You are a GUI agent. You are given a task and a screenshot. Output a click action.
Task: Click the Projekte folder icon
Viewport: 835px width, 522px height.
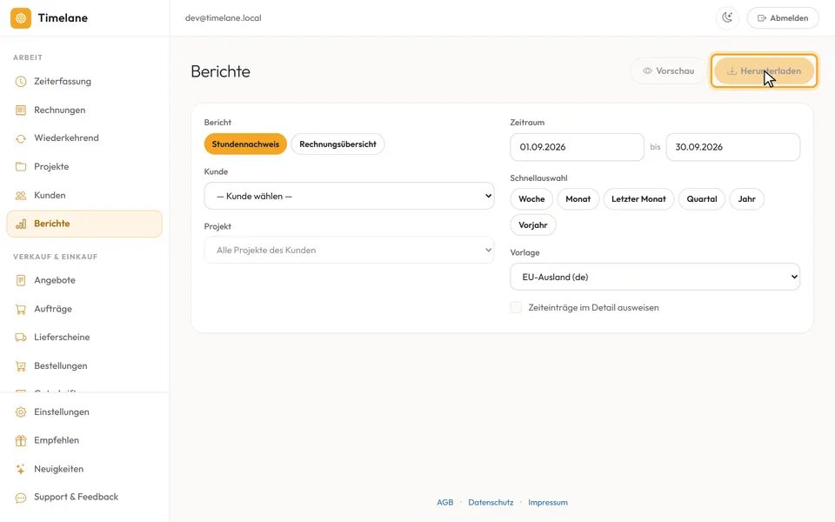point(21,167)
